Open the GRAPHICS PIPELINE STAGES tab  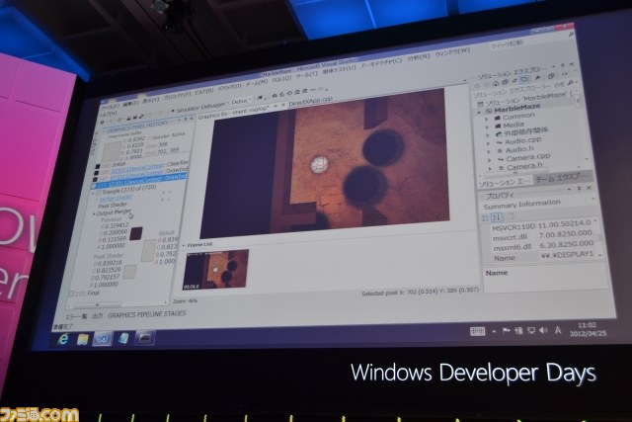pyautogui.click(x=147, y=314)
